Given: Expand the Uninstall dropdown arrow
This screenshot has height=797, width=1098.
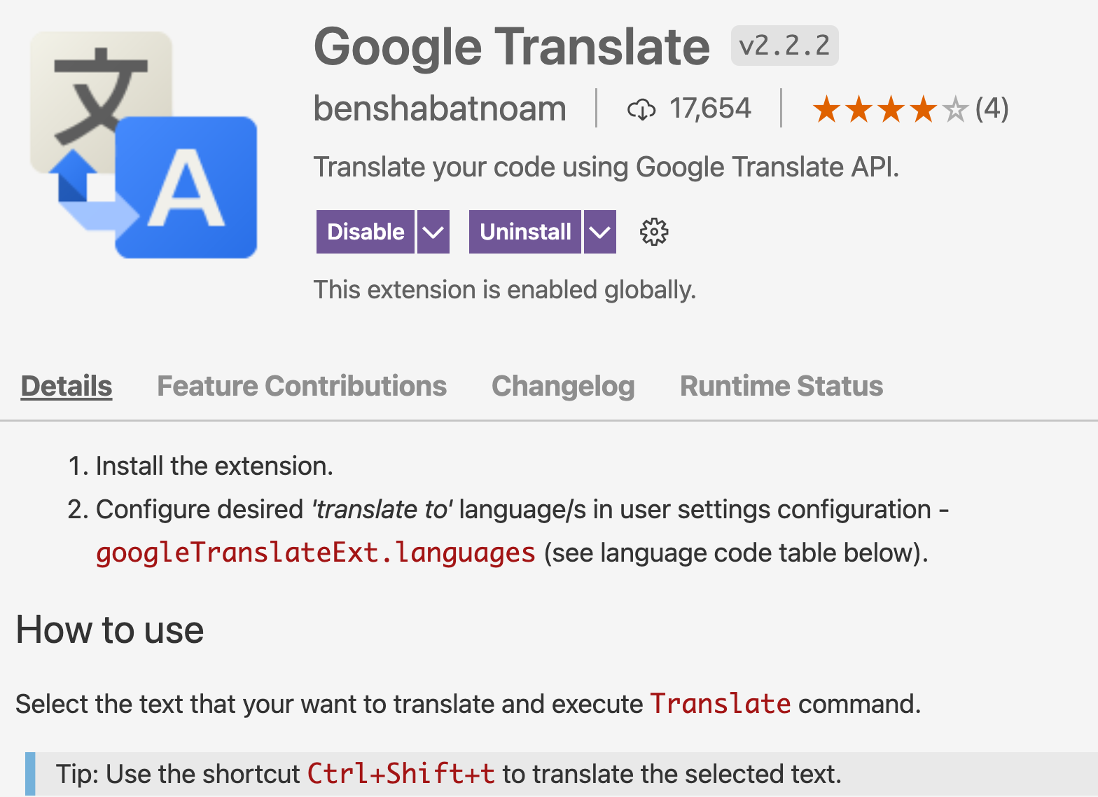Looking at the screenshot, I should point(600,232).
